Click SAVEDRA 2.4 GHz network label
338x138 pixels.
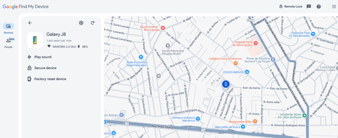click(x=64, y=47)
